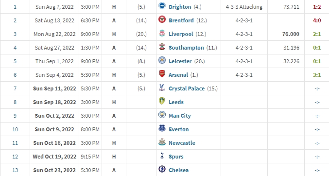Viewport: 329px width, 176px height.
Task: Click the Crystal Palace crest icon
Action: point(162,88)
